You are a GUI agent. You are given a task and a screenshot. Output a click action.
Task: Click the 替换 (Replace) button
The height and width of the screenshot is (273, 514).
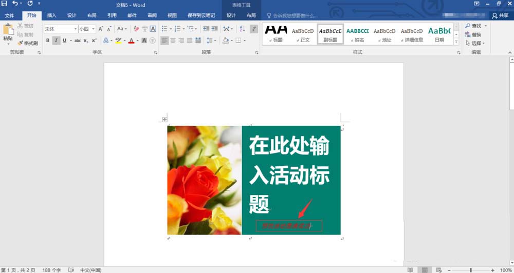coord(472,34)
